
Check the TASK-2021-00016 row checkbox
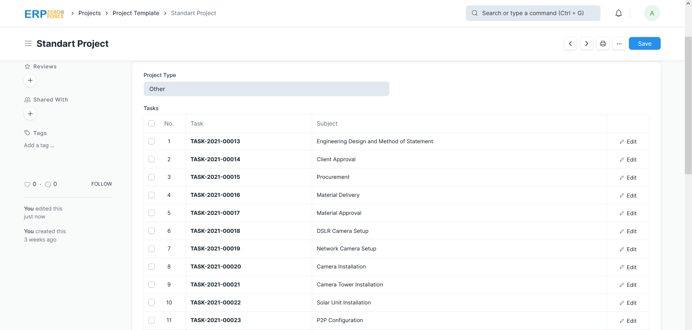[151, 195]
